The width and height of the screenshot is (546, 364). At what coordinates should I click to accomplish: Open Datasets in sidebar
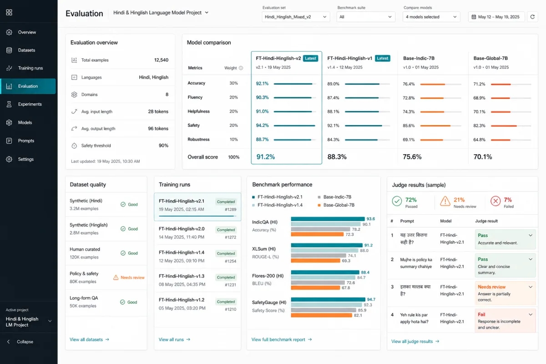click(28, 50)
